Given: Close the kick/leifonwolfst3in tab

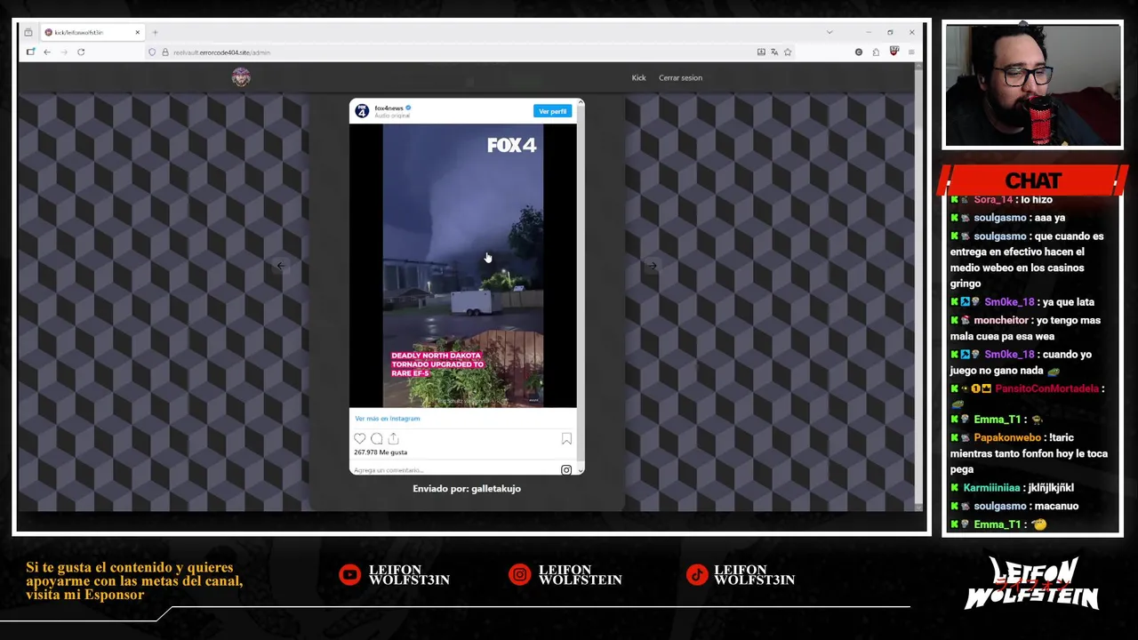Looking at the screenshot, I should 137,32.
